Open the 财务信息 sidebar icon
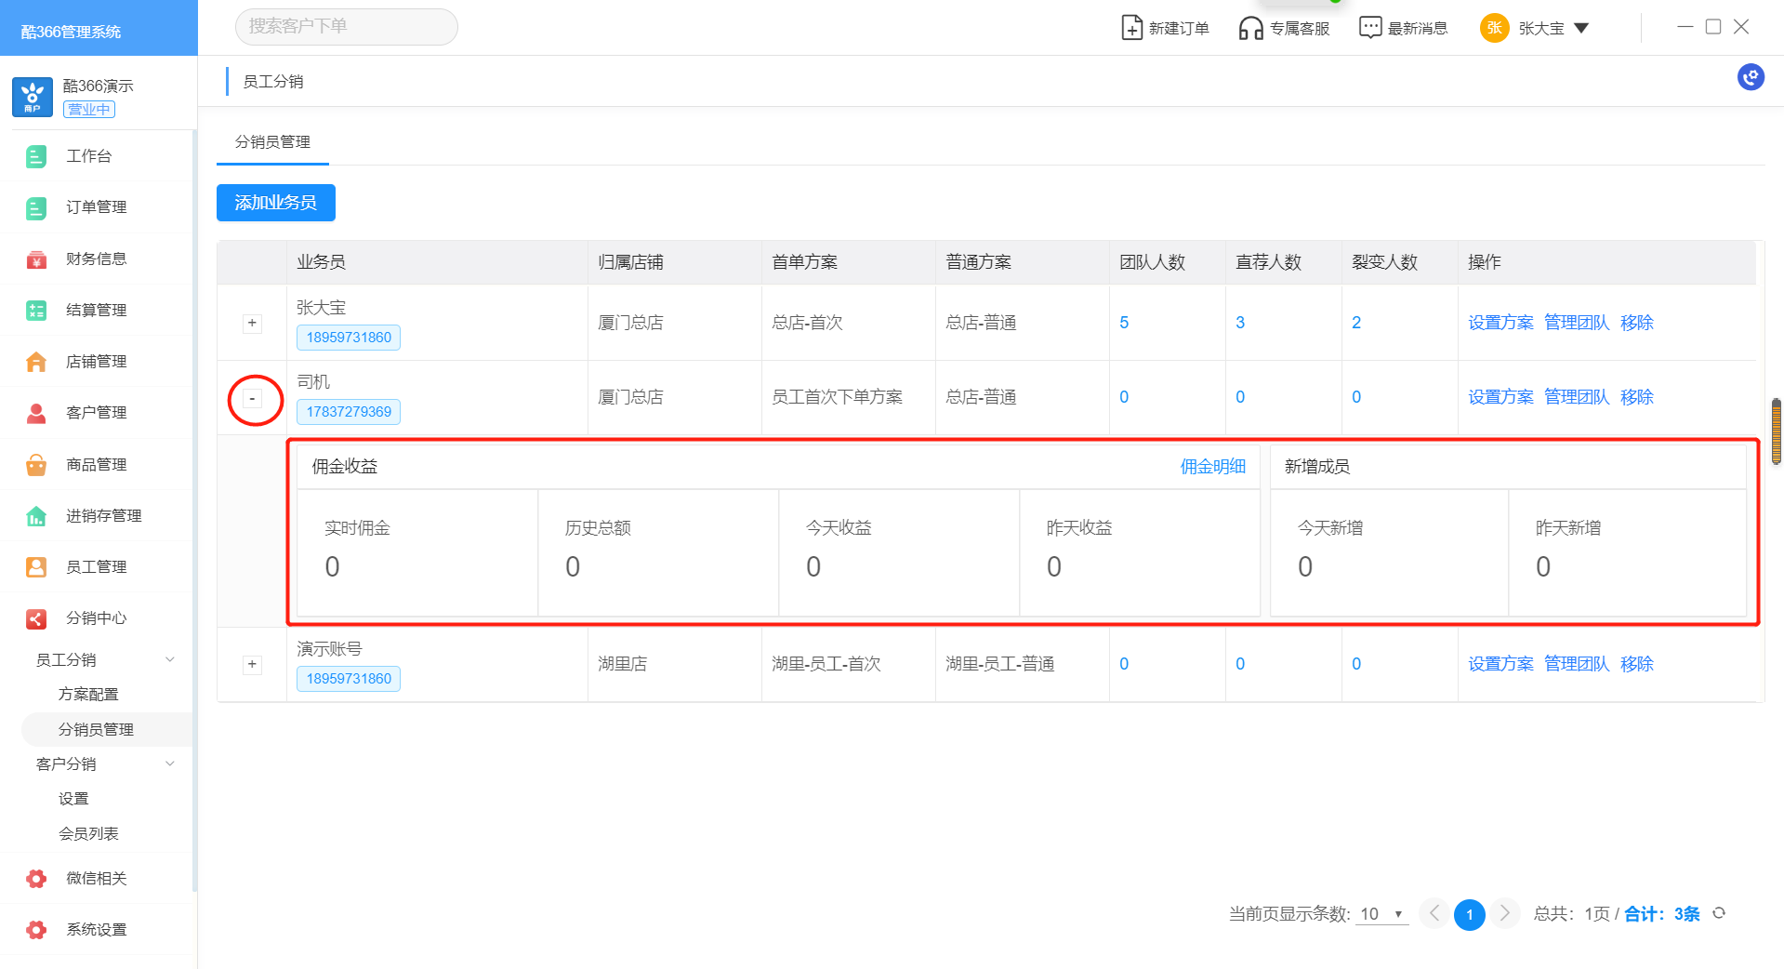 pos(36,259)
